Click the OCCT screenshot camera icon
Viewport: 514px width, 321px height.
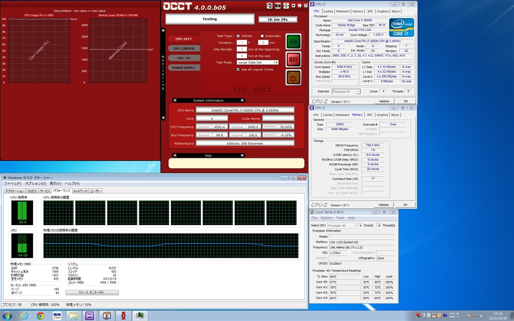(277, 6)
